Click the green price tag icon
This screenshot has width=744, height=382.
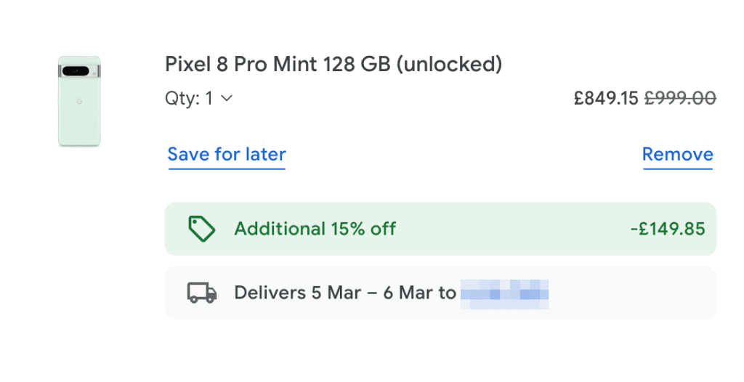point(202,229)
